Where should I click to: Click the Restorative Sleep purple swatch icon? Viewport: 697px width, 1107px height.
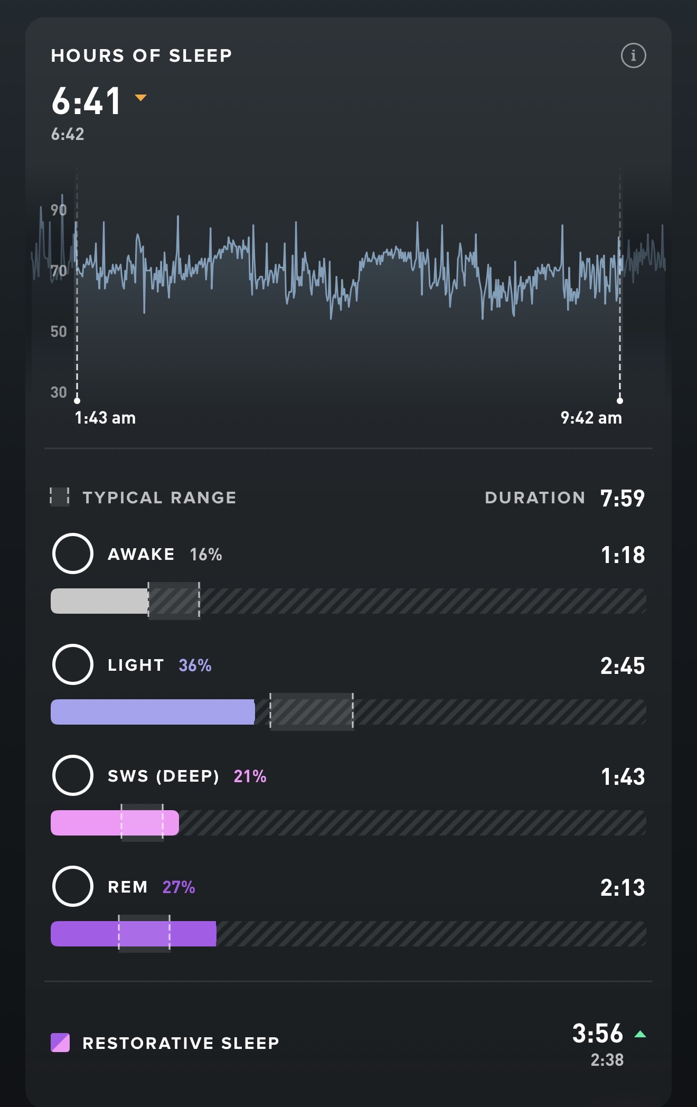pyautogui.click(x=60, y=1043)
